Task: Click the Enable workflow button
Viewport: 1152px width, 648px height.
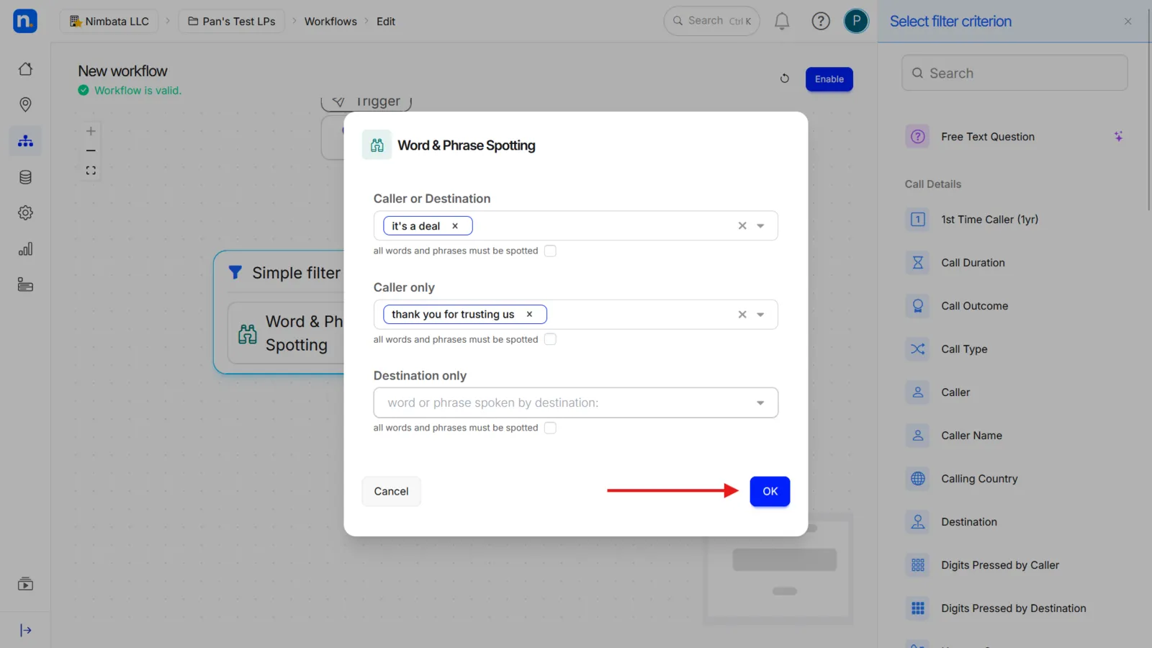Action: point(829,79)
